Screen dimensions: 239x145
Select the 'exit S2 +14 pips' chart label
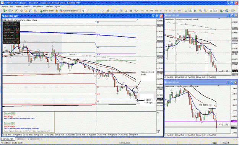coord(148,101)
